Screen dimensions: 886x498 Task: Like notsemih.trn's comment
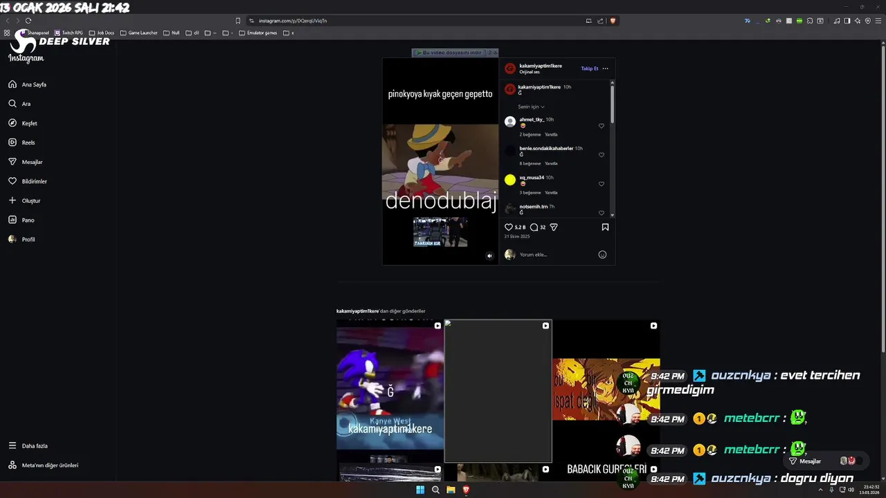coord(602,212)
